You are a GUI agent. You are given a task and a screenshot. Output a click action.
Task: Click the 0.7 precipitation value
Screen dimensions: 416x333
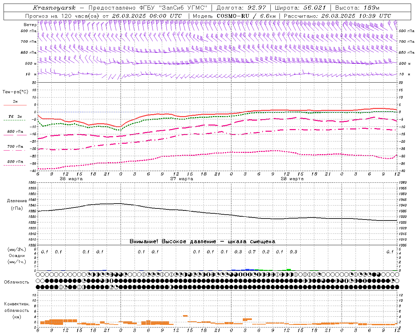pyautogui.click(x=252, y=252)
